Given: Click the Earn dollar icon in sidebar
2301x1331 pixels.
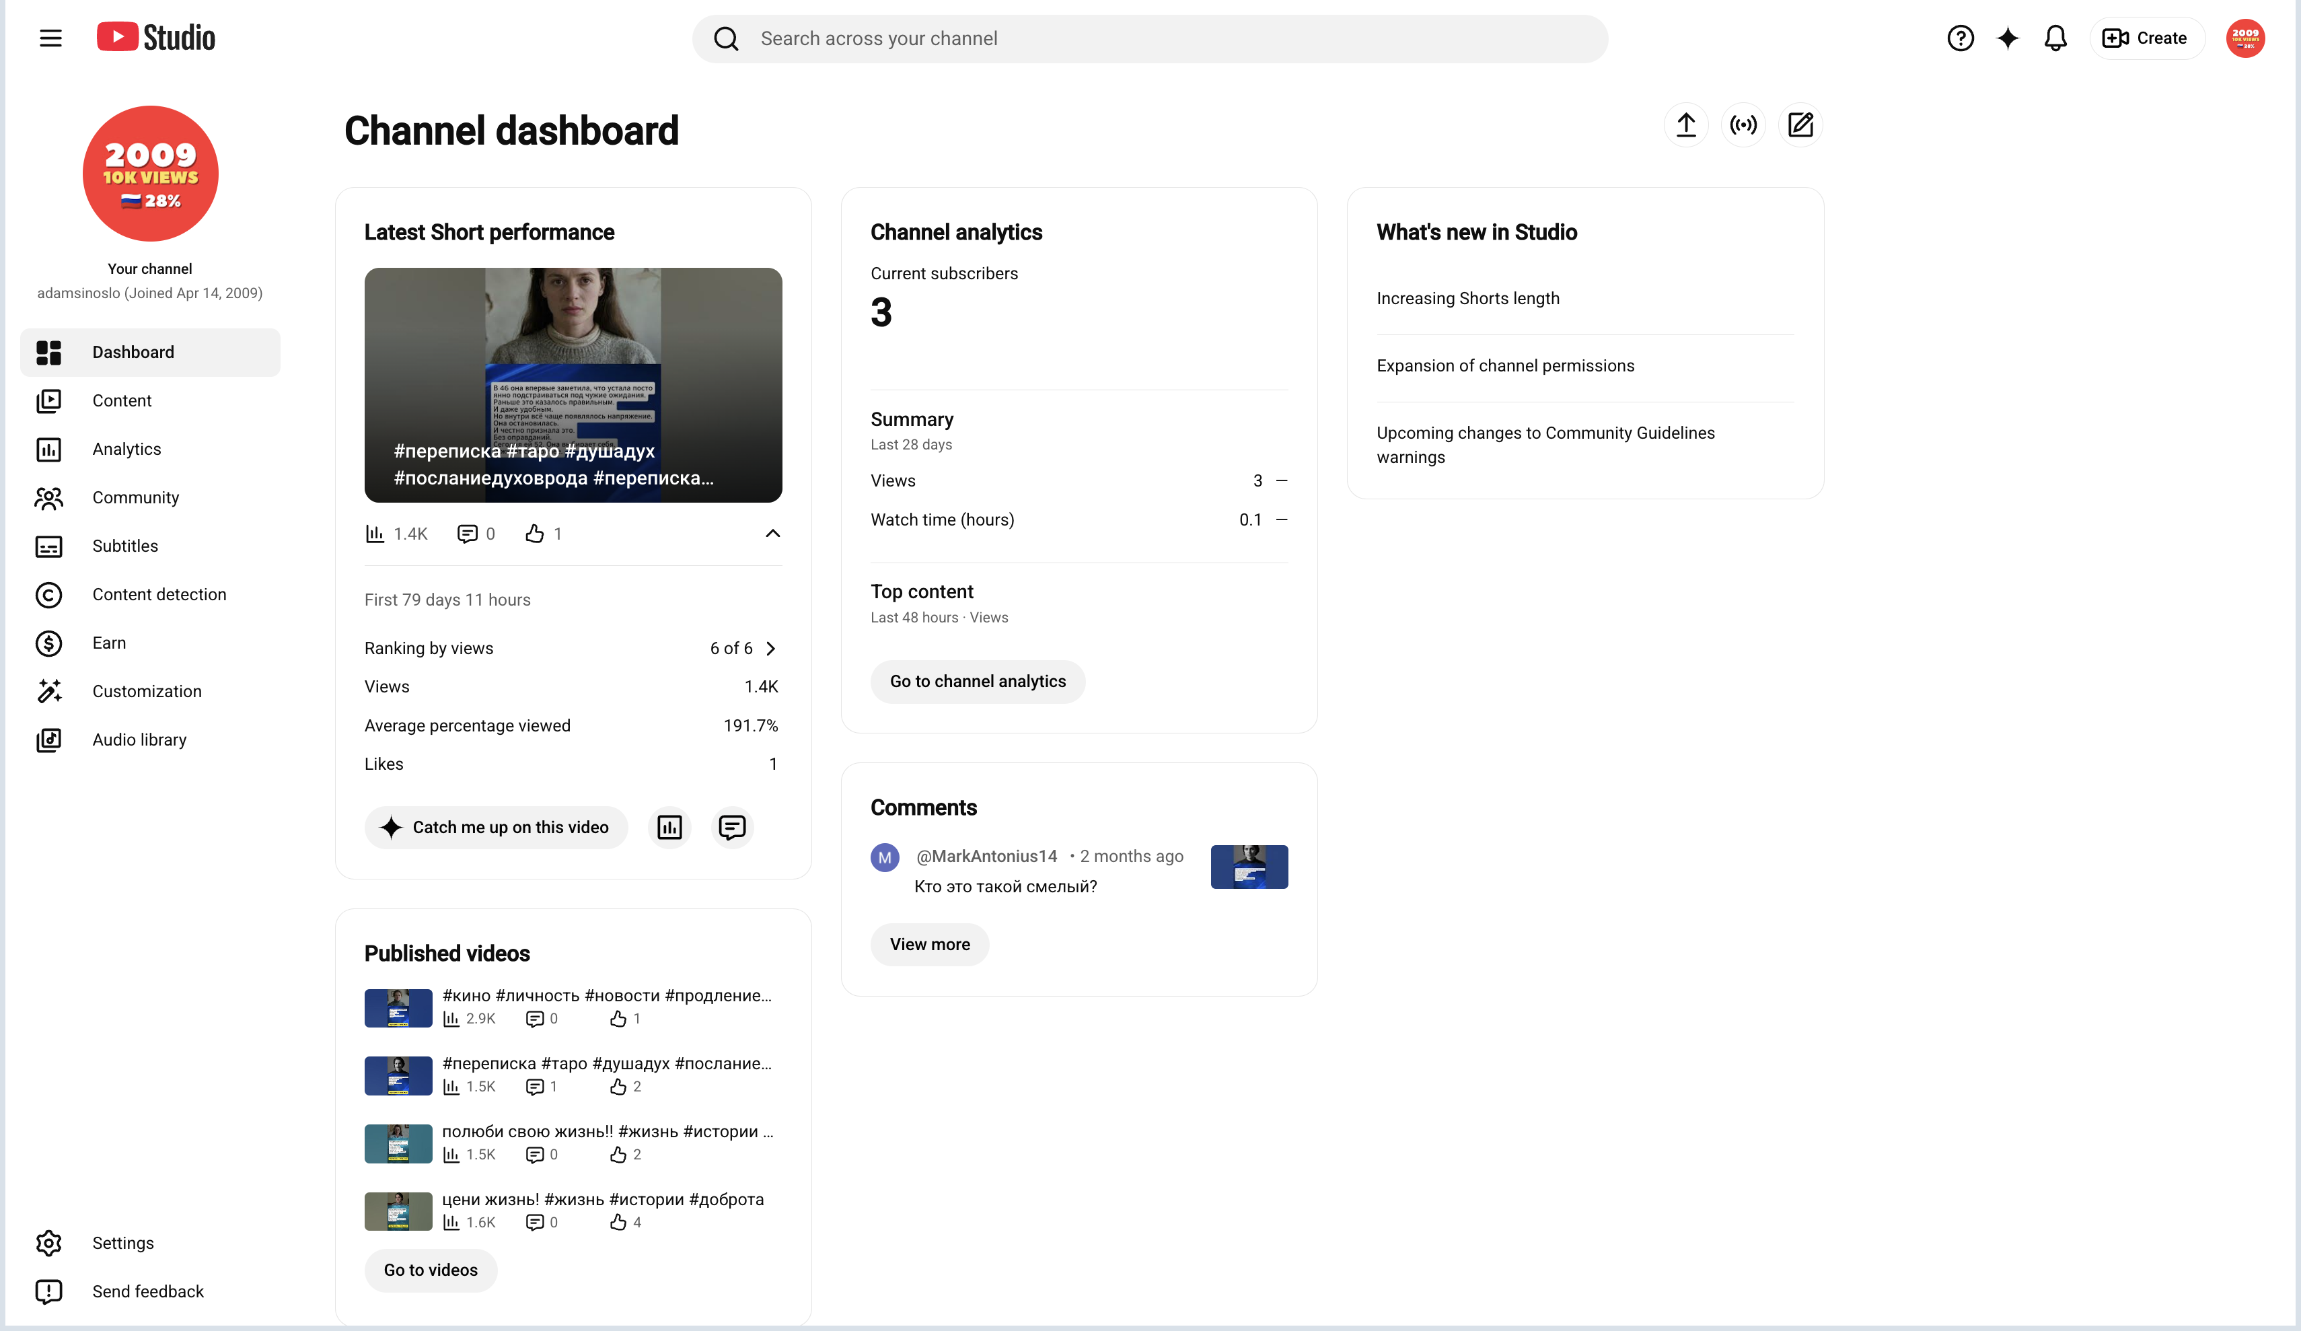Looking at the screenshot, I should point(48,643).
